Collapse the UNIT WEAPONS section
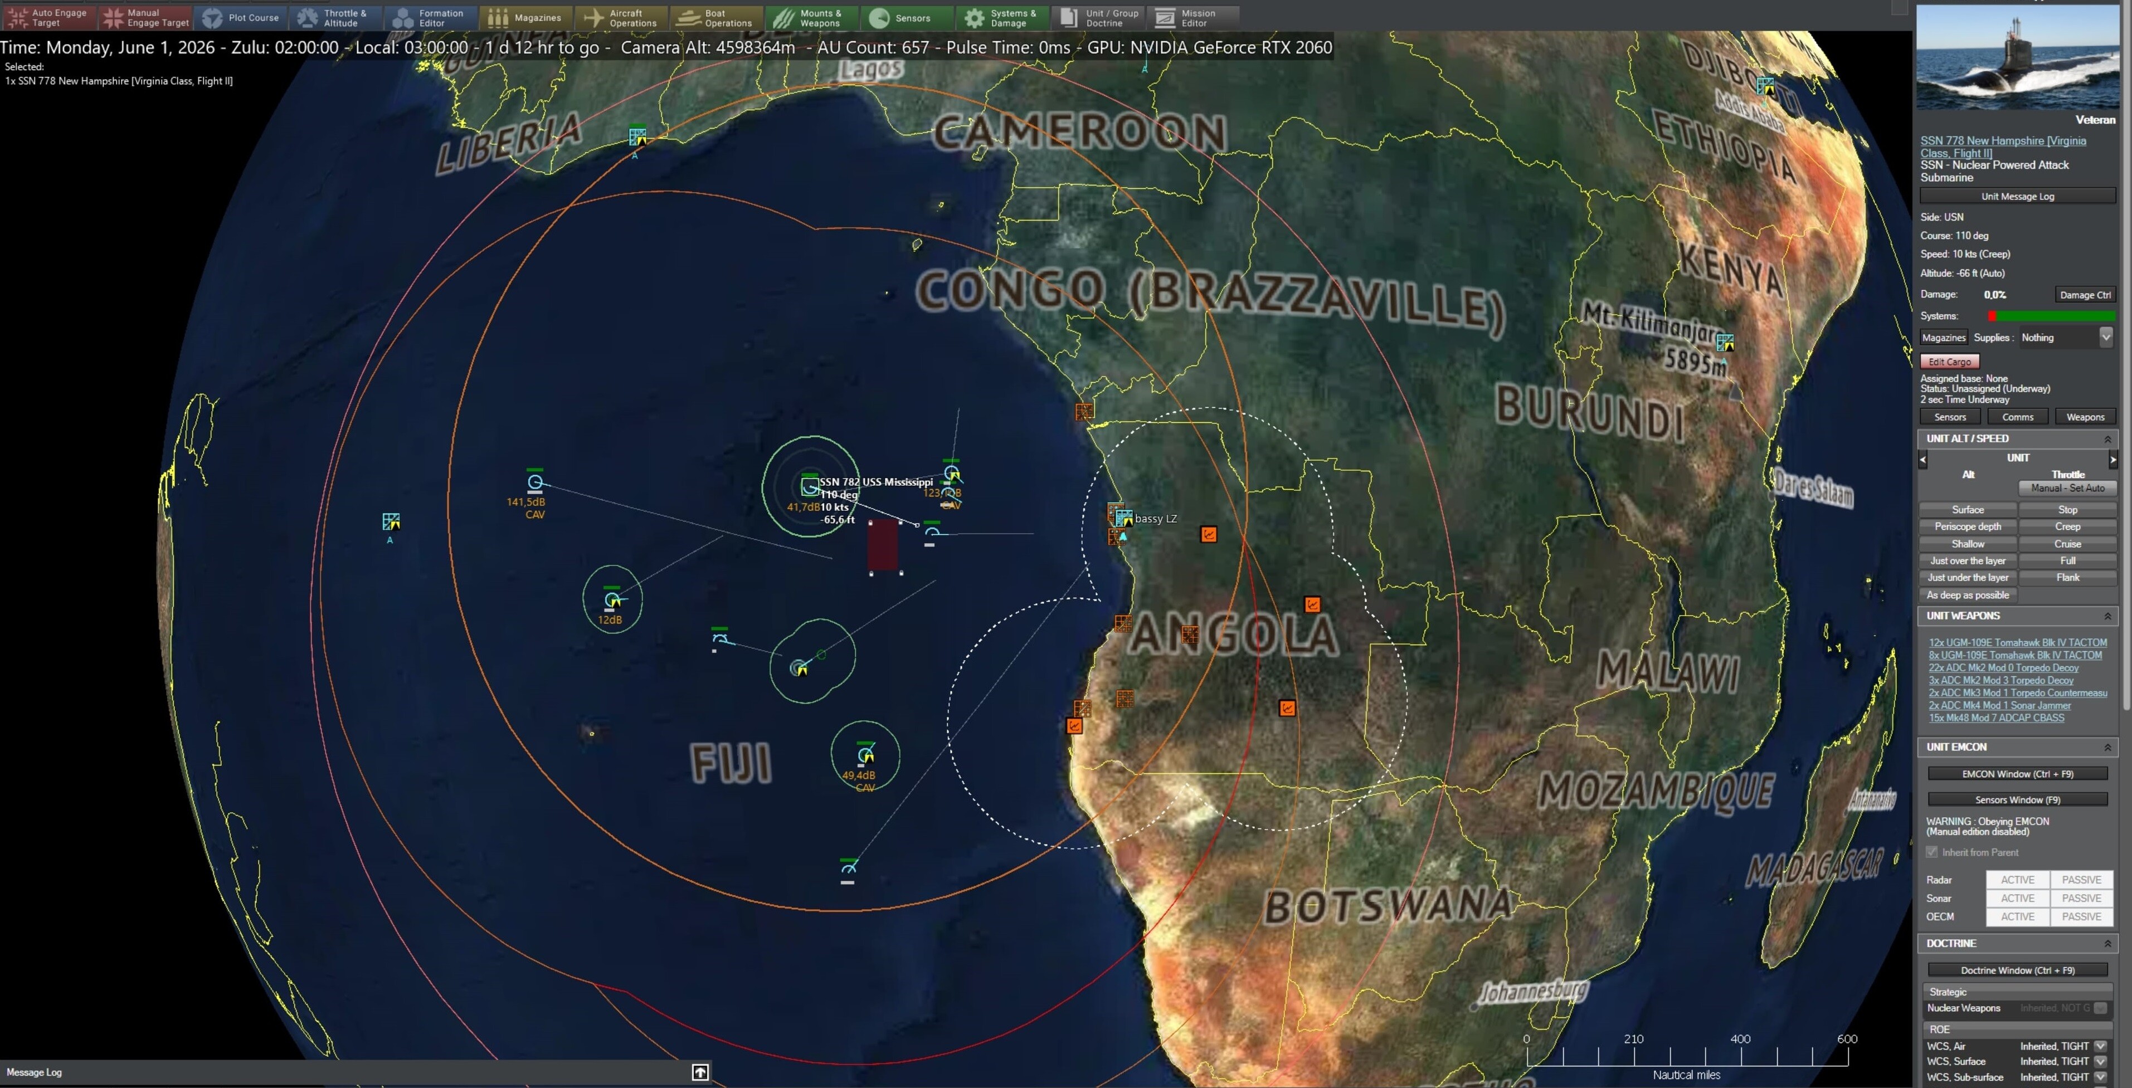 click(2108, 616)
